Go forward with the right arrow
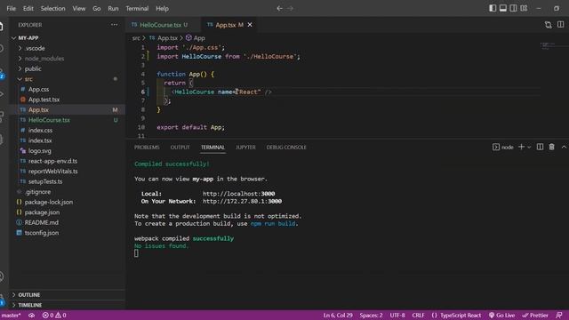 pos(291,8)
